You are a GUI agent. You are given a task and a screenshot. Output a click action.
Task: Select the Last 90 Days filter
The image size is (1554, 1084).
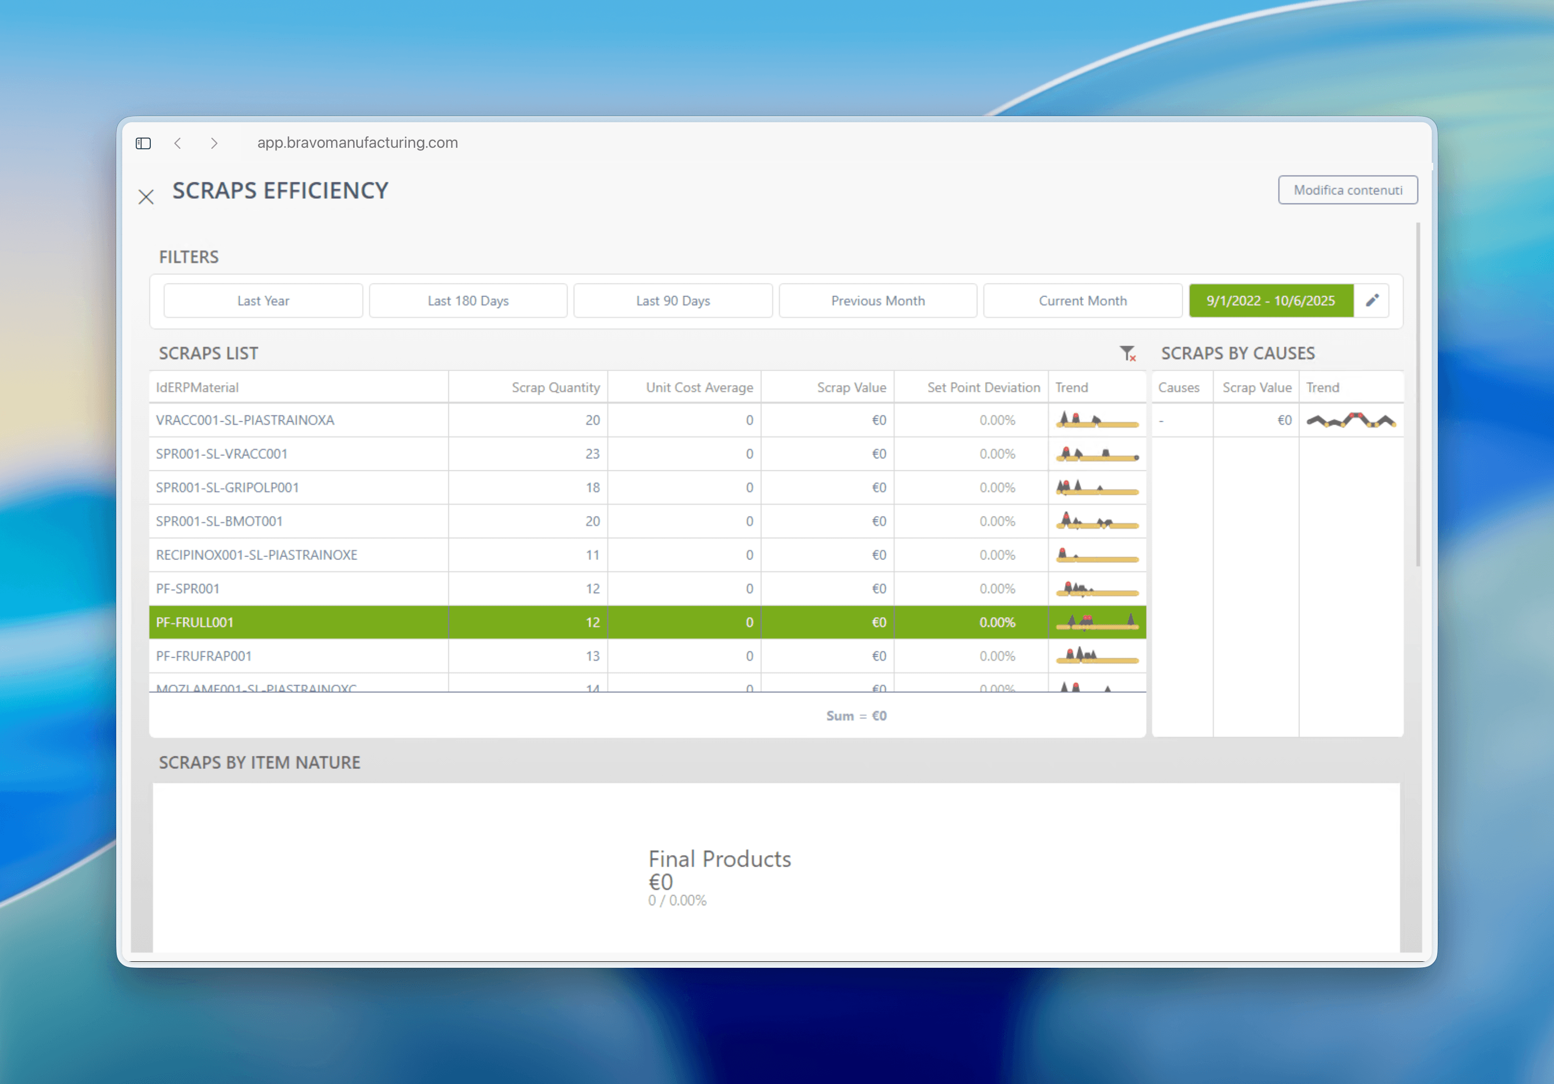[x=673, y=301]
